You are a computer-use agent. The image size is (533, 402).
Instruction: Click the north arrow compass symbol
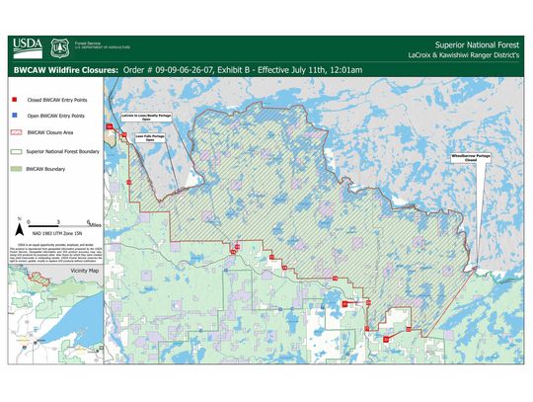[19, 227]
